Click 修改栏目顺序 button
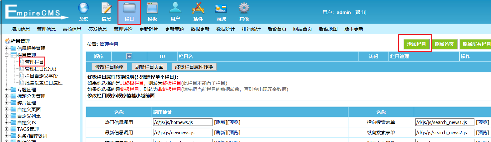 pos(109,67)
